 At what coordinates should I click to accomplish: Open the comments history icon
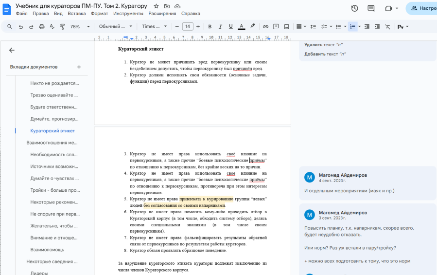click(x=371, y=8)
